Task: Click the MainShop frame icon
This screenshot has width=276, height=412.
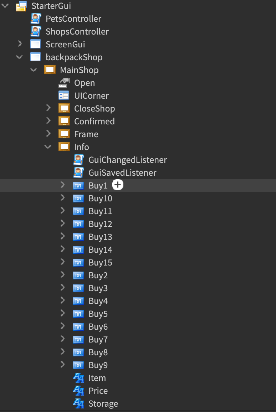Action: coord(50,70)
